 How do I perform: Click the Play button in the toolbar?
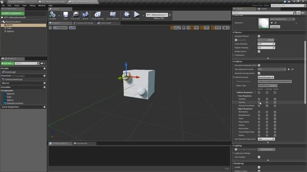click(x=137, y=15)
